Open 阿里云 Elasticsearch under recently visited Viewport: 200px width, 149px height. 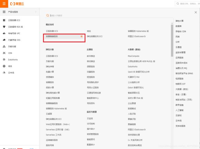pyautogui.click(x=137, y=36)
